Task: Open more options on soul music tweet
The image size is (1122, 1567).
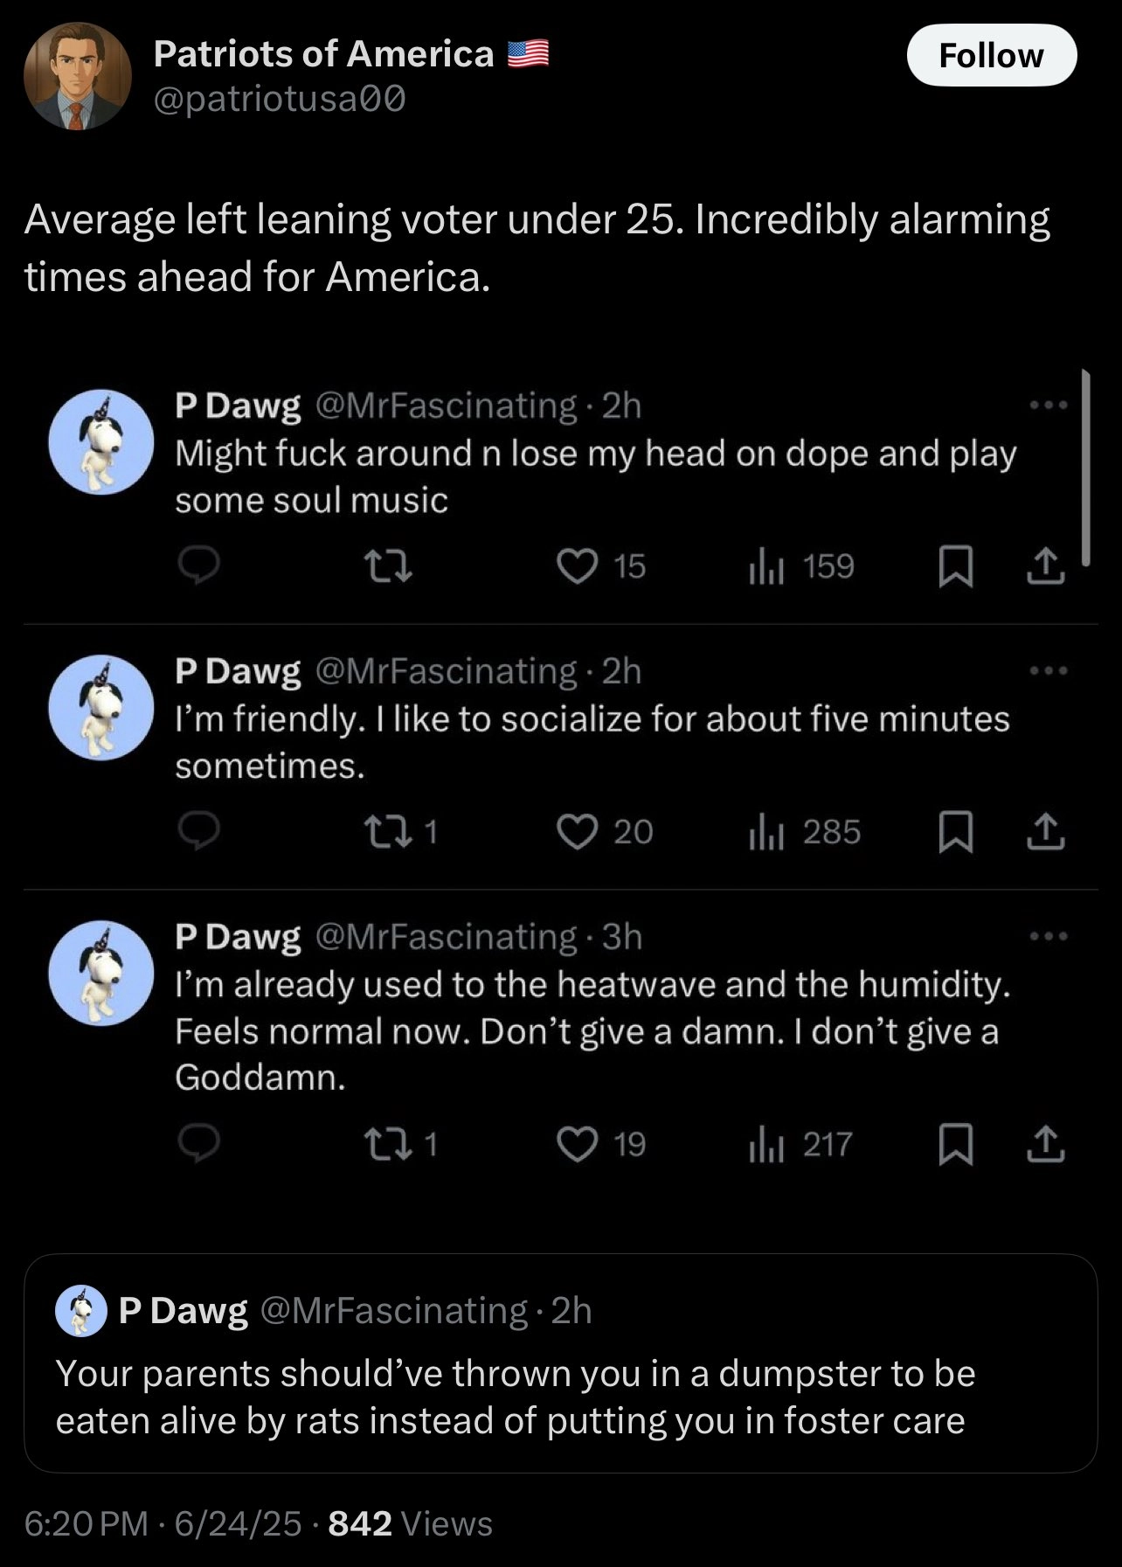Action: (1048, 406)
